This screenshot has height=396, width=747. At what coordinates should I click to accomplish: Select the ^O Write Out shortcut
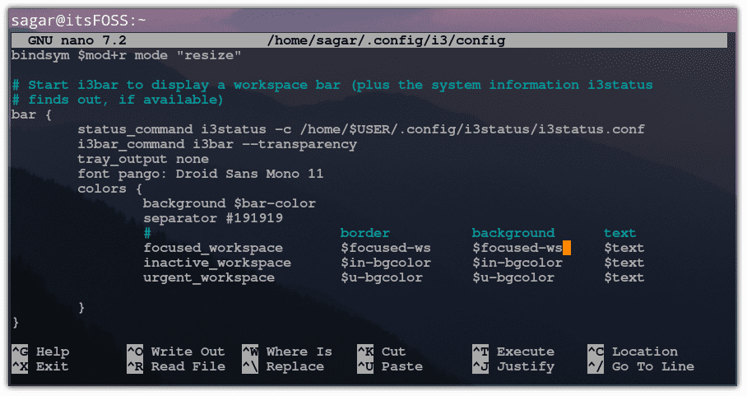[175, 352]
